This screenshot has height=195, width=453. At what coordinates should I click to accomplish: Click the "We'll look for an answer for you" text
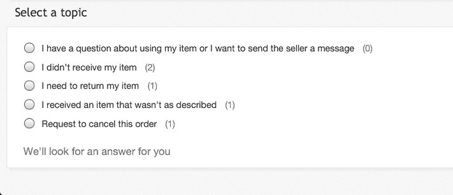click(x=97, y=152)
